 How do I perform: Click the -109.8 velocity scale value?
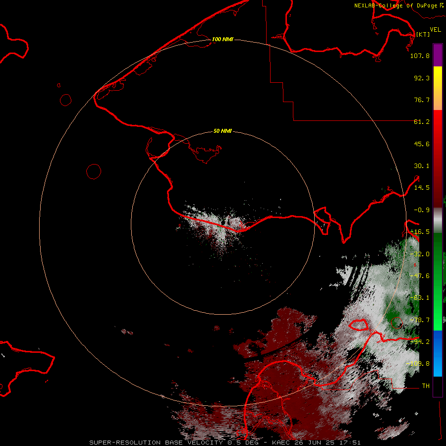(x=418, y=364)
